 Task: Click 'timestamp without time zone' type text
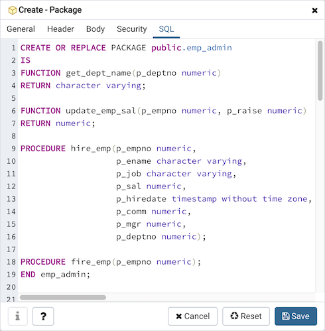pos(239,199)
